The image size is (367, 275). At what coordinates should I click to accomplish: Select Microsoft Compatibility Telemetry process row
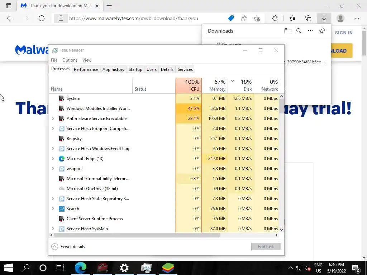164,178
